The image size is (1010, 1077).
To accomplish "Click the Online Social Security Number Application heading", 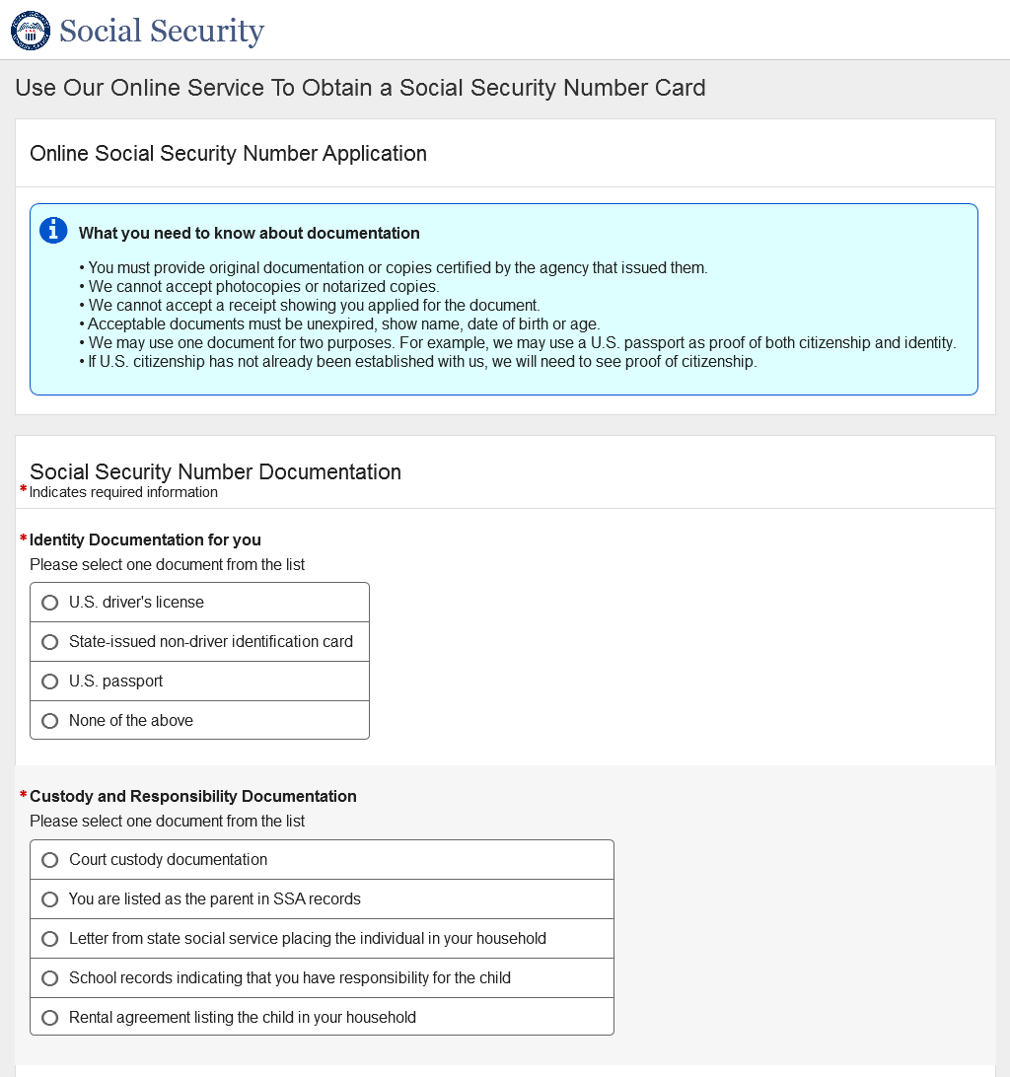I will tap(228, 154).
